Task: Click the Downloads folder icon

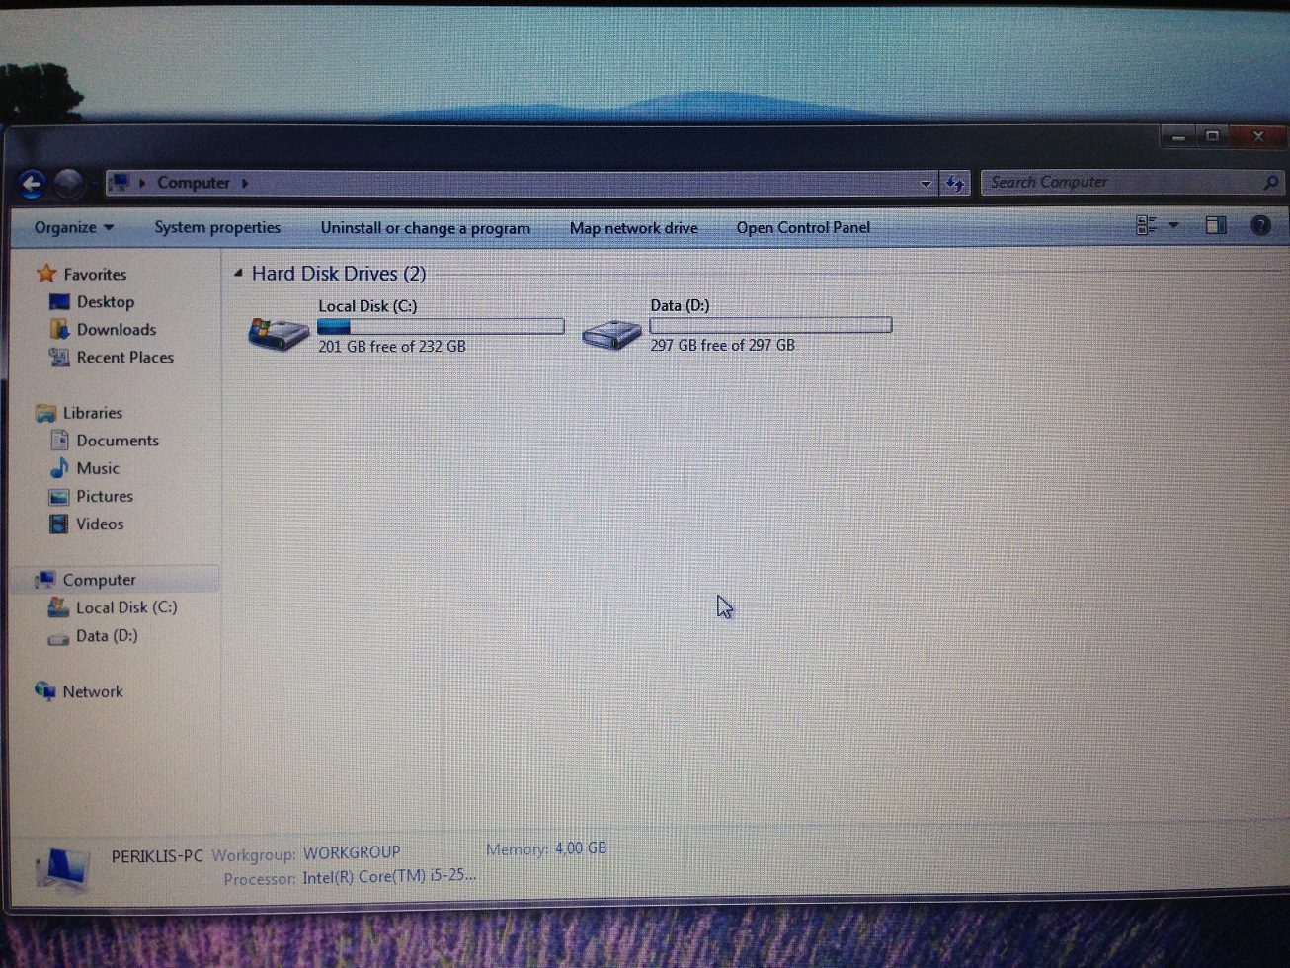Action: coord(59,330)
